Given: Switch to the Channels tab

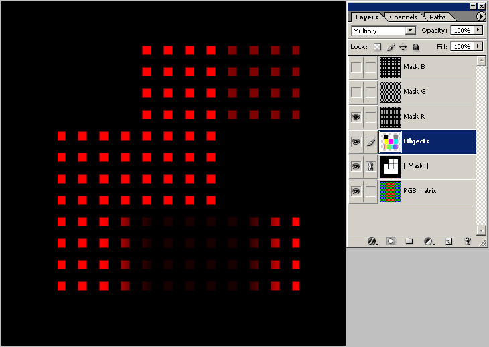Looking at the screenshot, I should pyautogui.click(x=403, y=17).
